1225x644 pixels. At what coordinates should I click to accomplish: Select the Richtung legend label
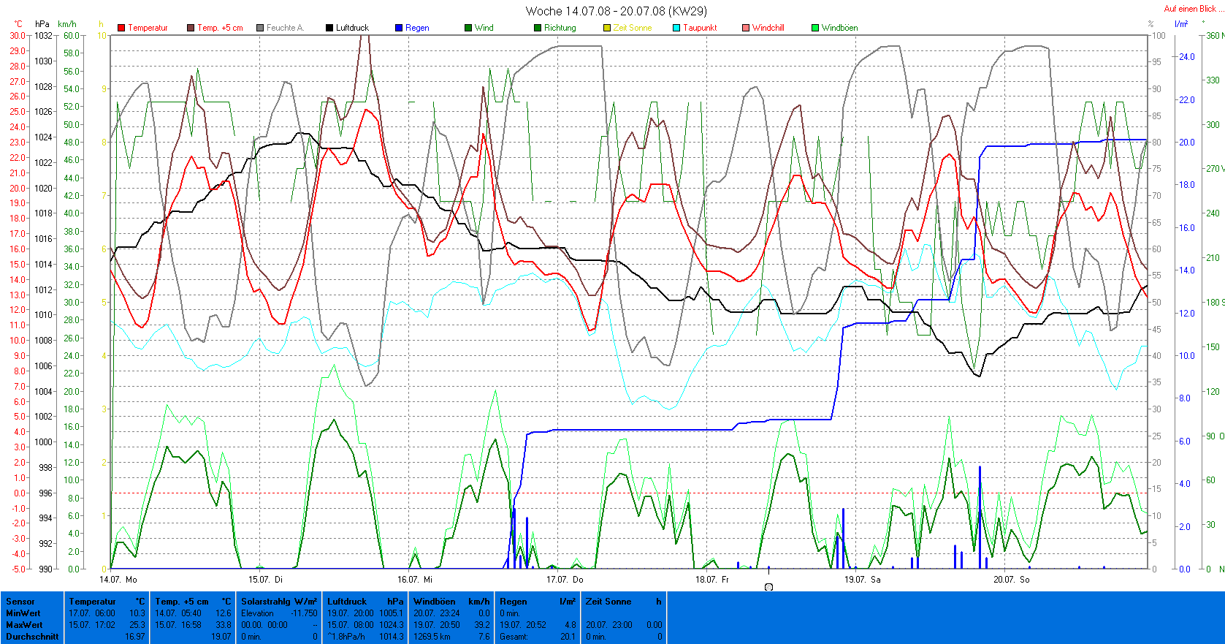[x=560, y=28]
